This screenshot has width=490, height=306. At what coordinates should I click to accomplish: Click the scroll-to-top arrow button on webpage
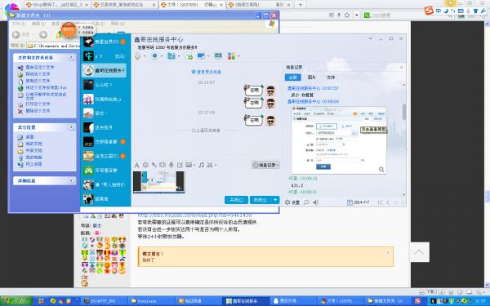point(419,252)
